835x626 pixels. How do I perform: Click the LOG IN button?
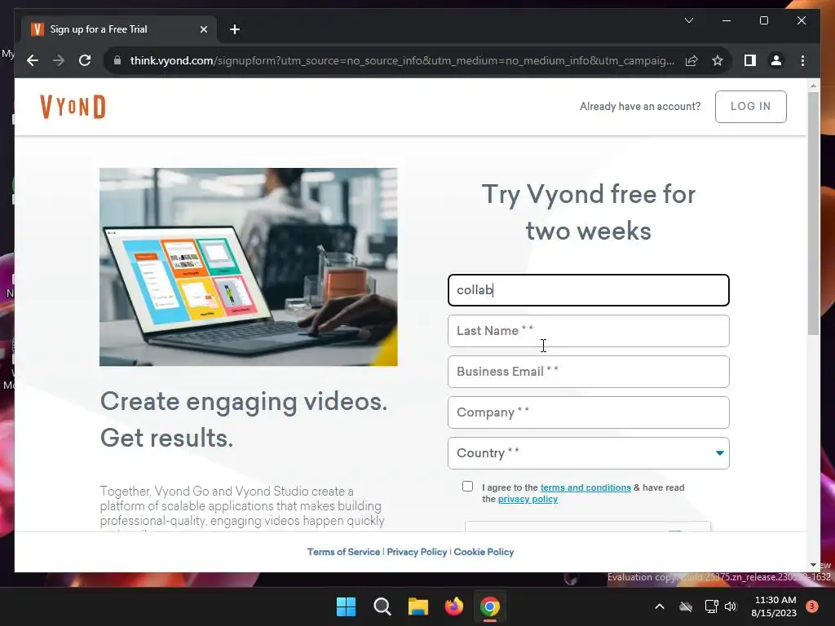[x=750, y=107]
